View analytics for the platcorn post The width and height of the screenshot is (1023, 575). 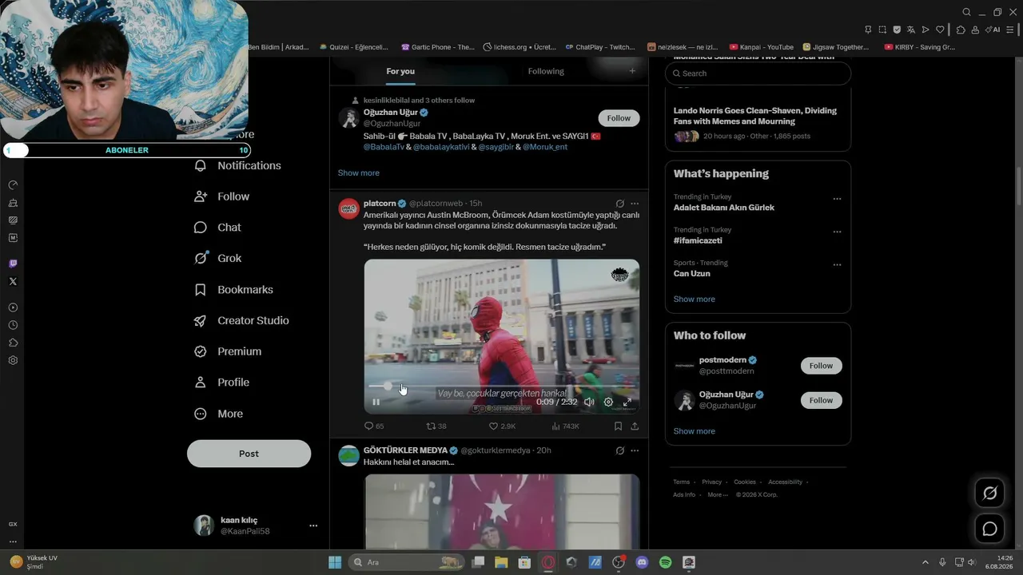click(566, 426)
